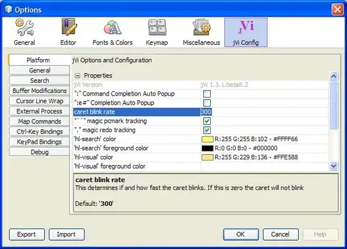Open the External Process tab

[39, 111]
